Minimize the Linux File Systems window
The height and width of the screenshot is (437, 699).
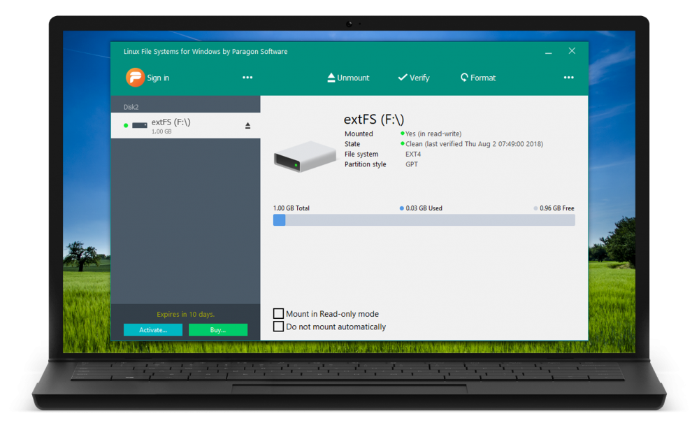(x=547, y=51)
